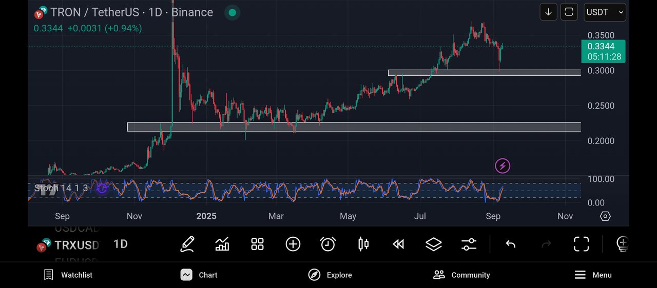Image resolution: width=657 pixels, height=288 pixels.
Task: Tap the TRON coin logo in title
Action: tap(40, 12)
